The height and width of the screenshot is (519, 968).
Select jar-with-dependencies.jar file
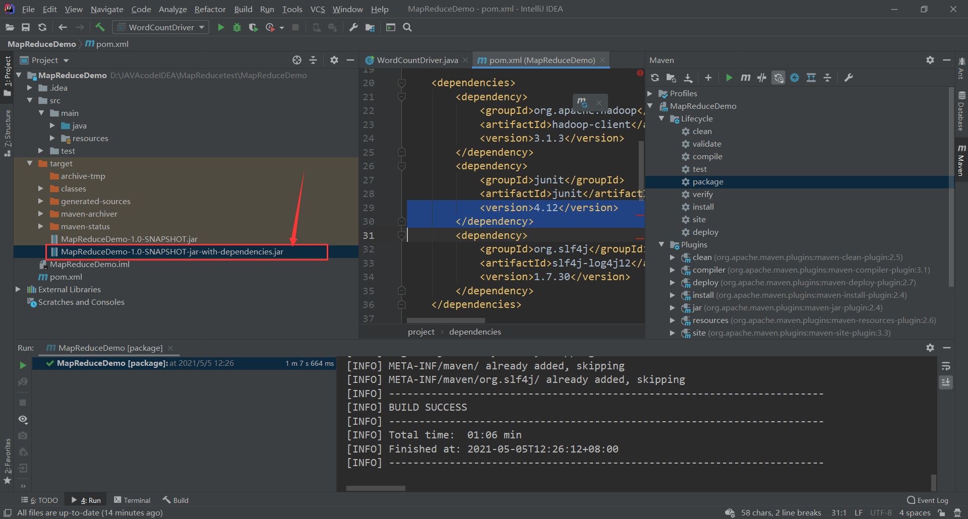click(x=172, y=251)
